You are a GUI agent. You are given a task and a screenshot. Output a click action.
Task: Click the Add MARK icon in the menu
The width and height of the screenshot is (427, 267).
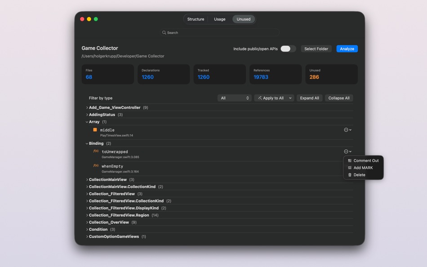(350, 168)
